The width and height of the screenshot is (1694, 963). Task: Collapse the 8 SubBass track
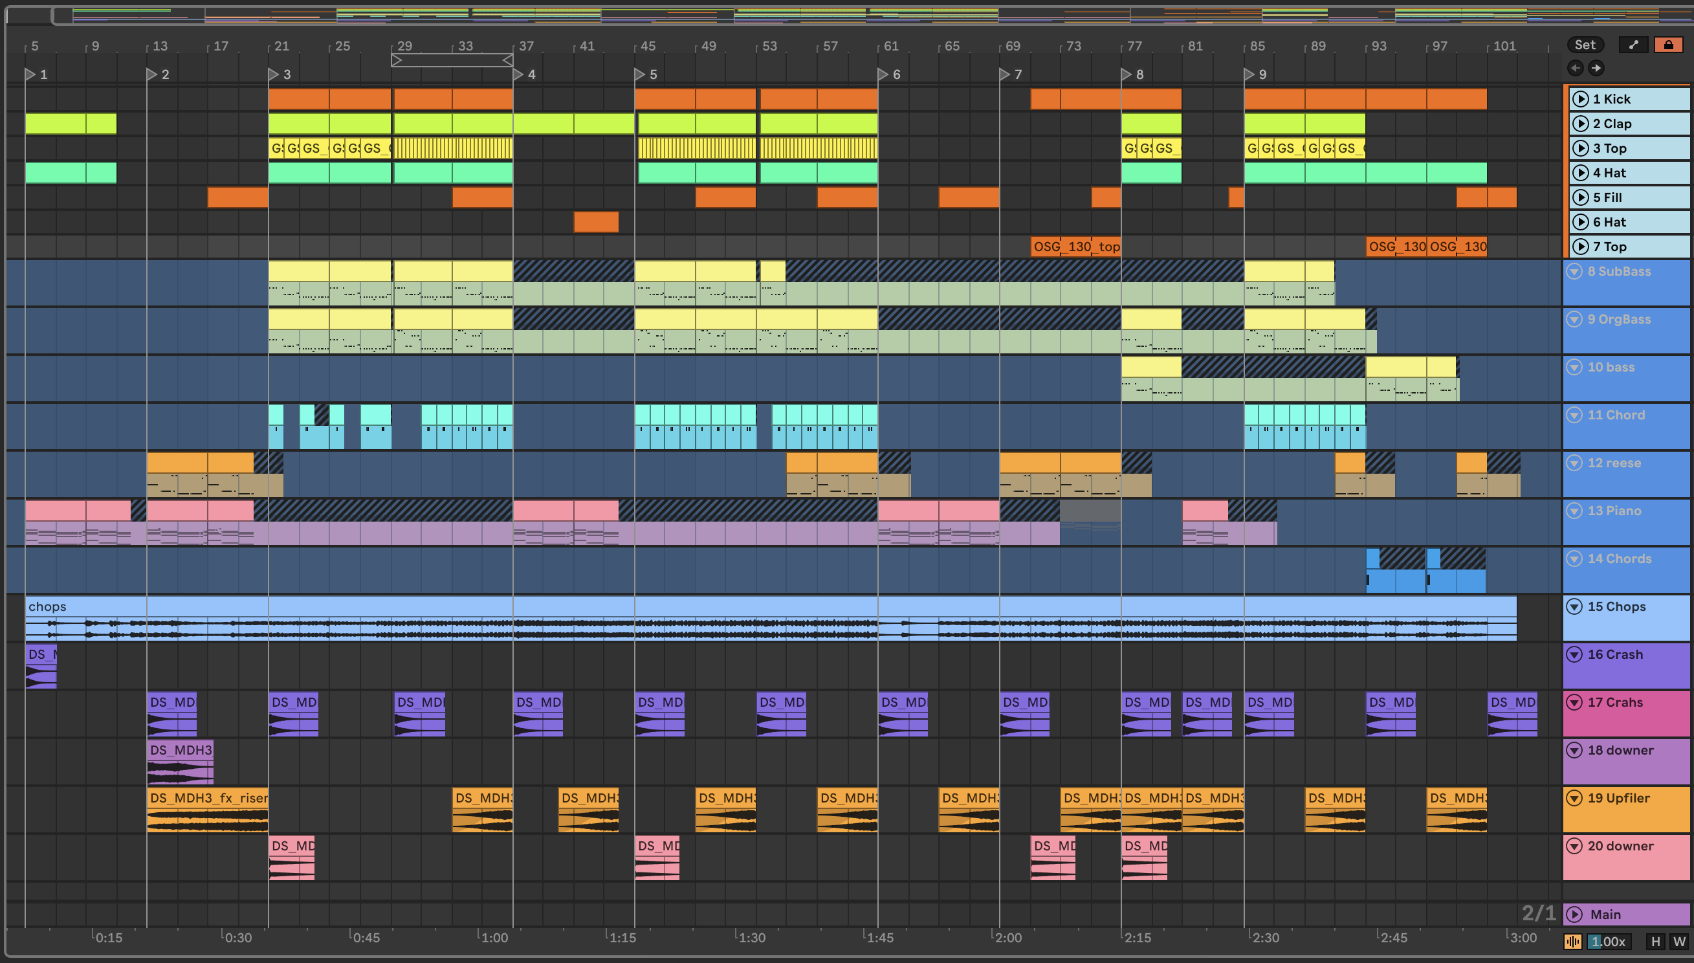point(1575,271)
